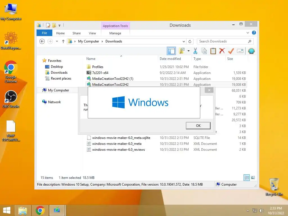Click the Downloads folder icon in title bar
The height and width of the screenshot is (216, 288).
39,25
